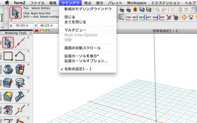Expand the Meshes tool group triangle
The height and width of the screenshot is (123, 197).
click(28, 105)
